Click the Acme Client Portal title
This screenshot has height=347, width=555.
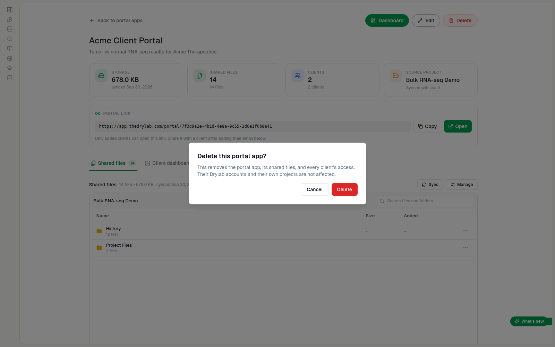tap(126, 41)
